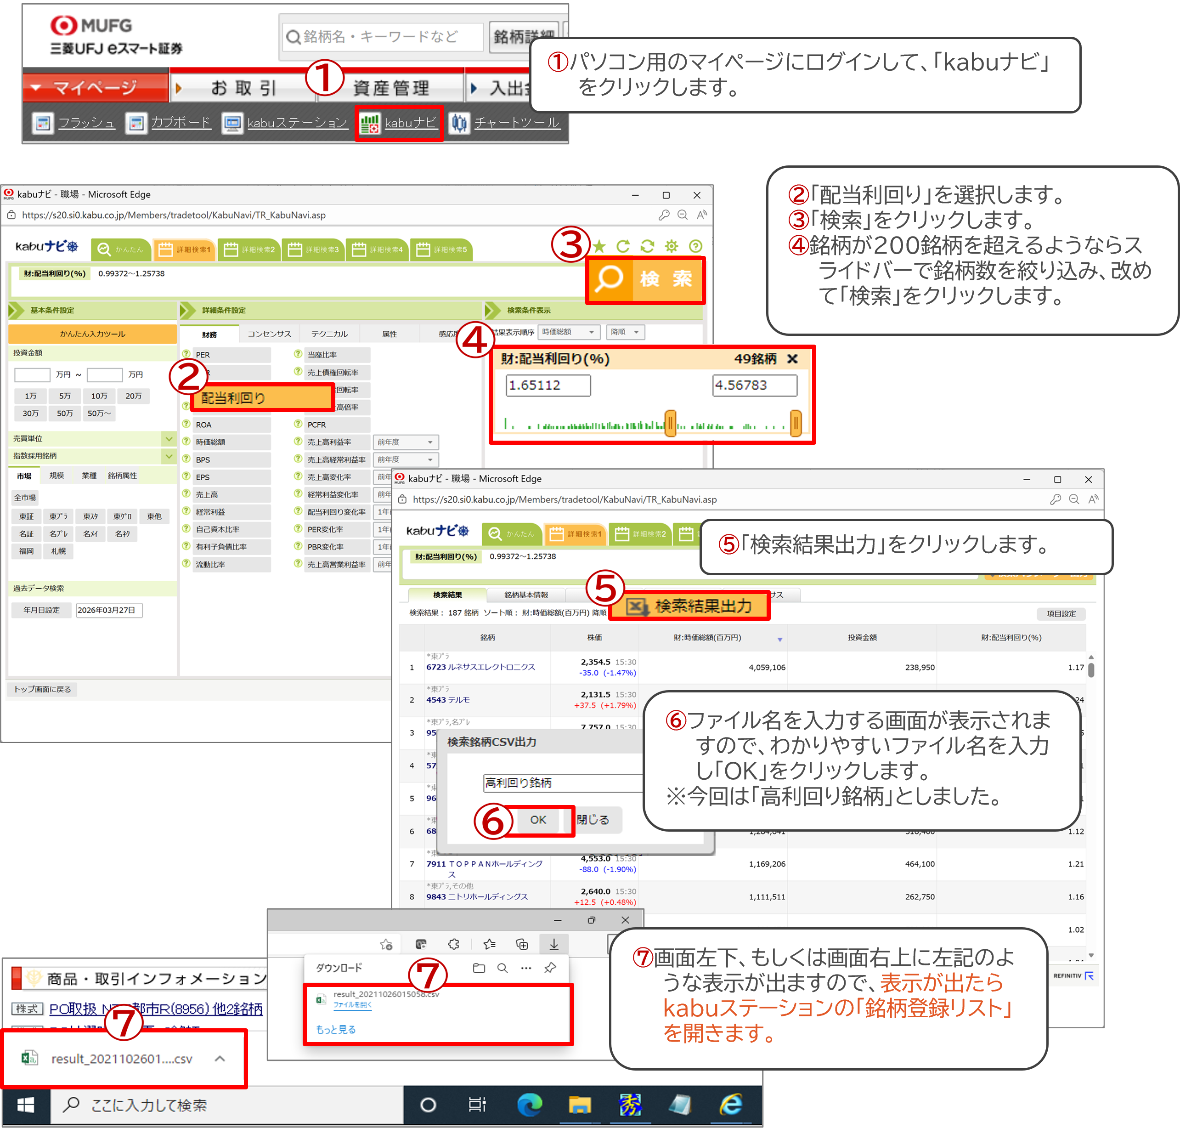
Task: Click the help question mark next to PER
Action: pos(186,354)
